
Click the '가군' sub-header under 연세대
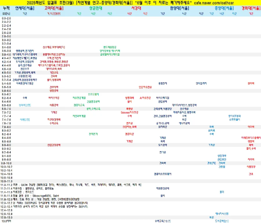click(x=25, y=14)
